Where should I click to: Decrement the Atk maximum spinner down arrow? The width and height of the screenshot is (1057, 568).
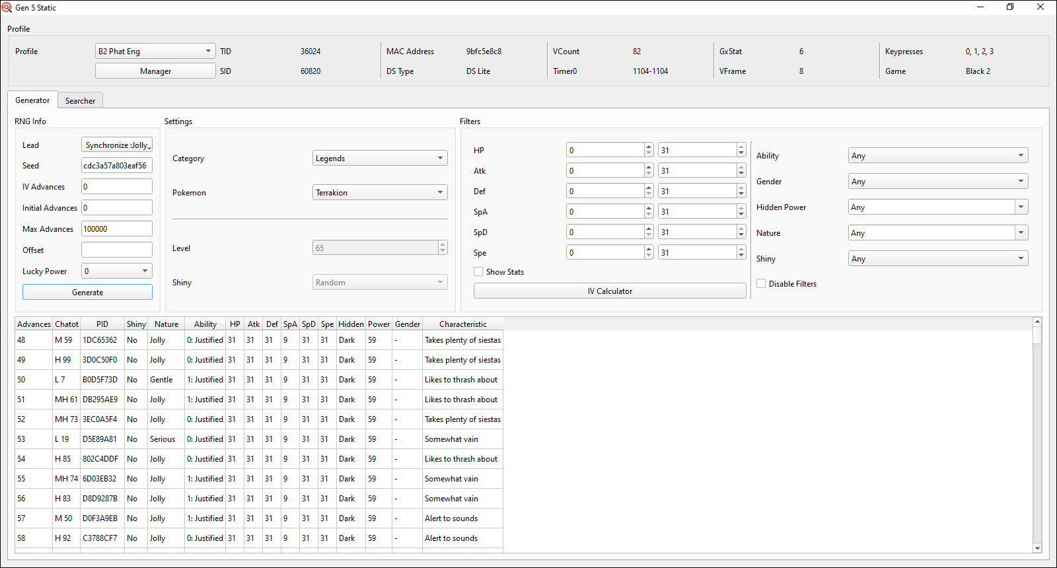[x=741, y=174]
